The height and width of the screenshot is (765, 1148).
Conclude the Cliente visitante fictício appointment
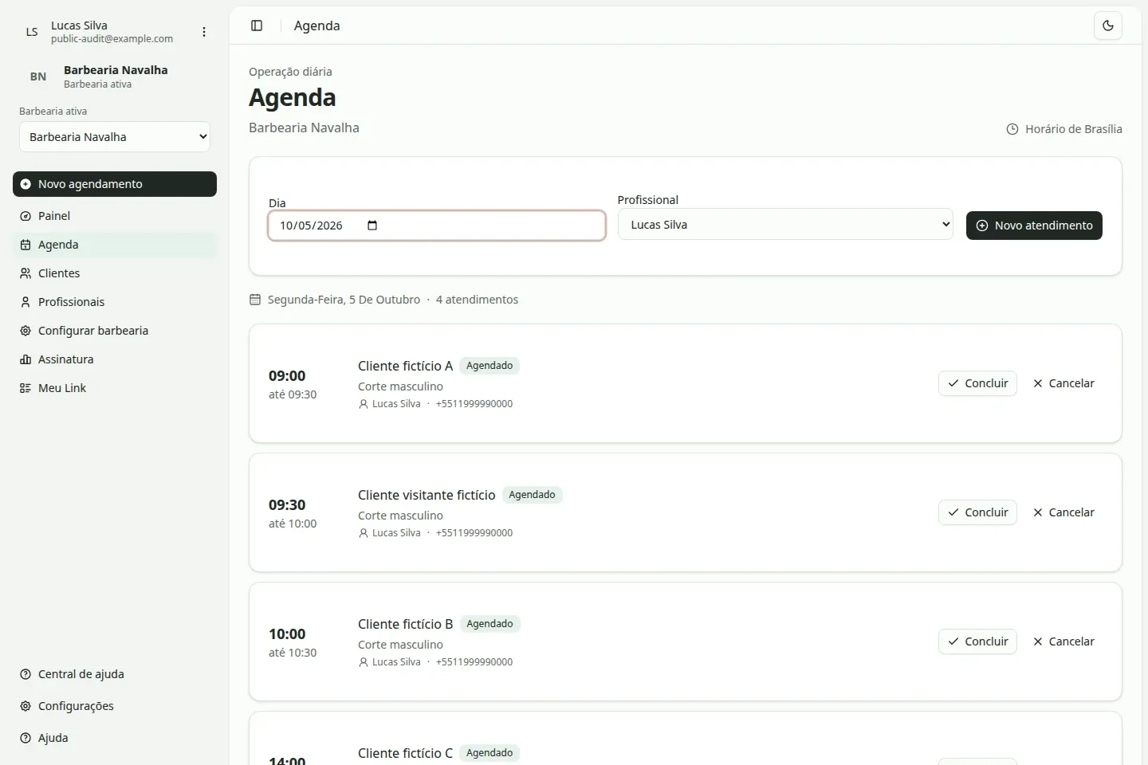pyautogui.click(x=977, y=512)
